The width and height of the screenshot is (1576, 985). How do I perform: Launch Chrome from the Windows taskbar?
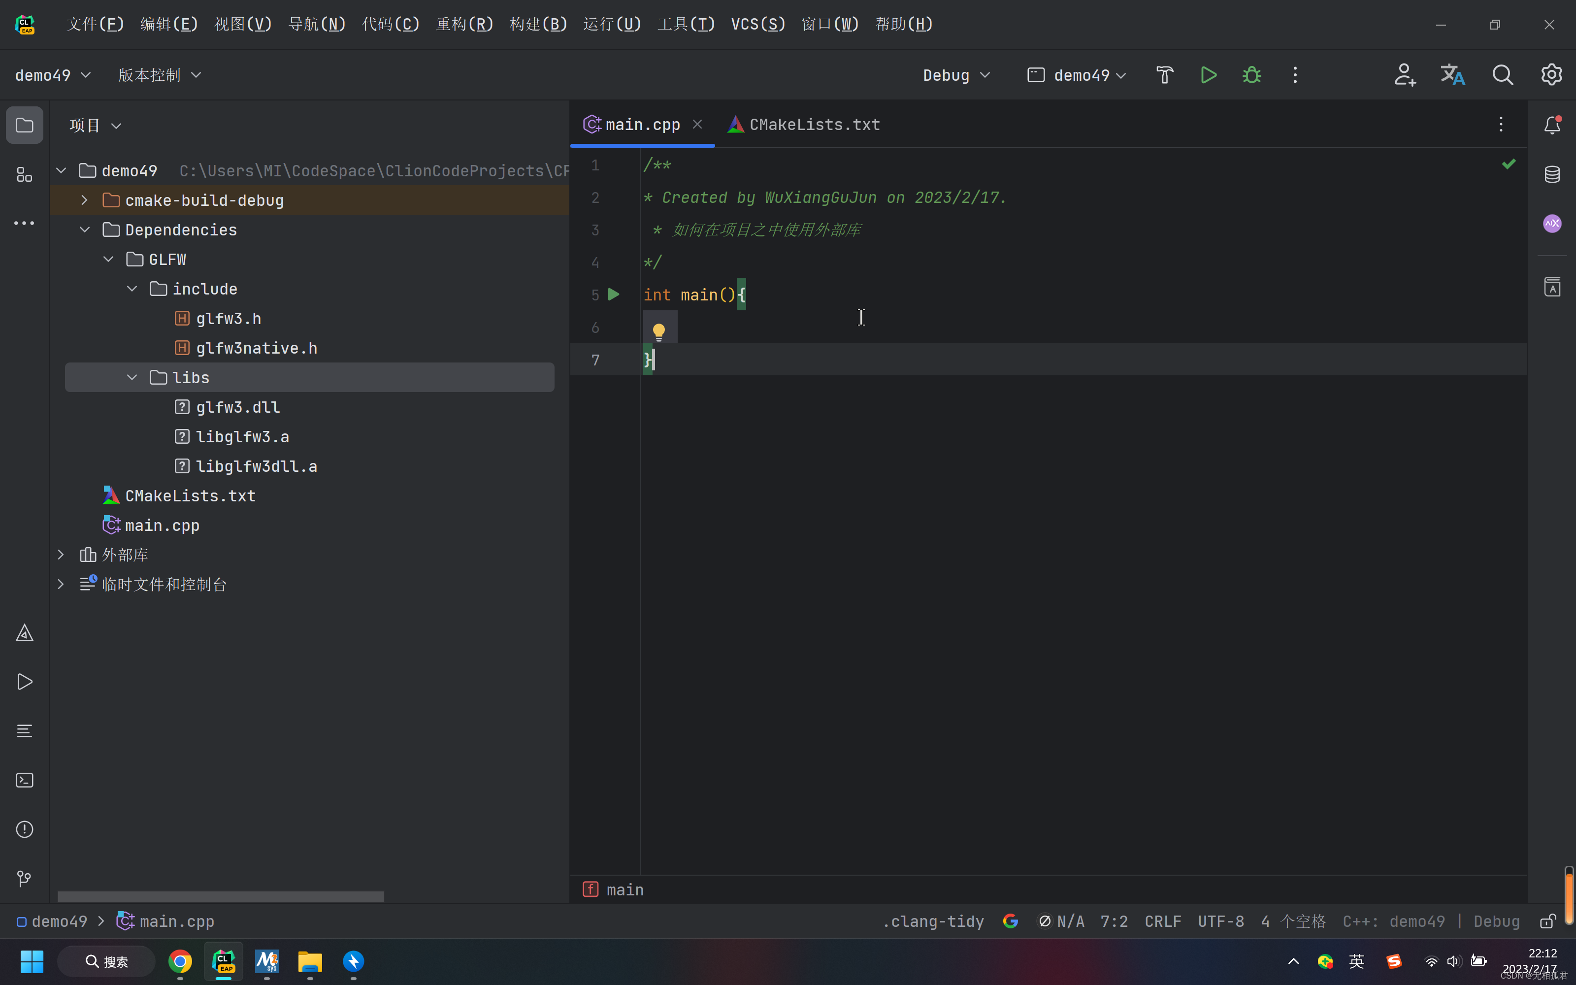point(180,961)
